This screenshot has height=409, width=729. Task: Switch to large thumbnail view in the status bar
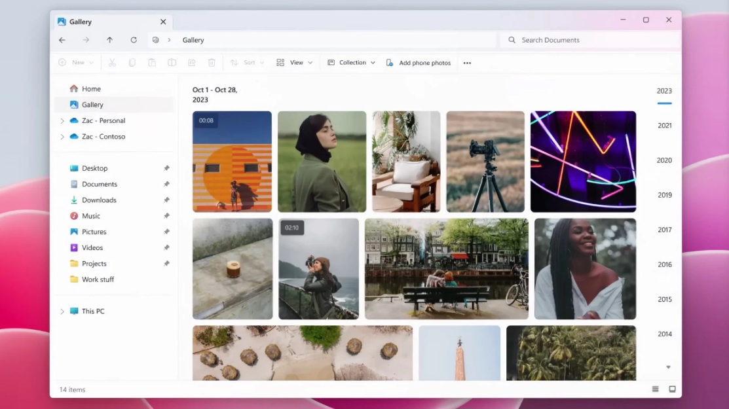(672, 389)
